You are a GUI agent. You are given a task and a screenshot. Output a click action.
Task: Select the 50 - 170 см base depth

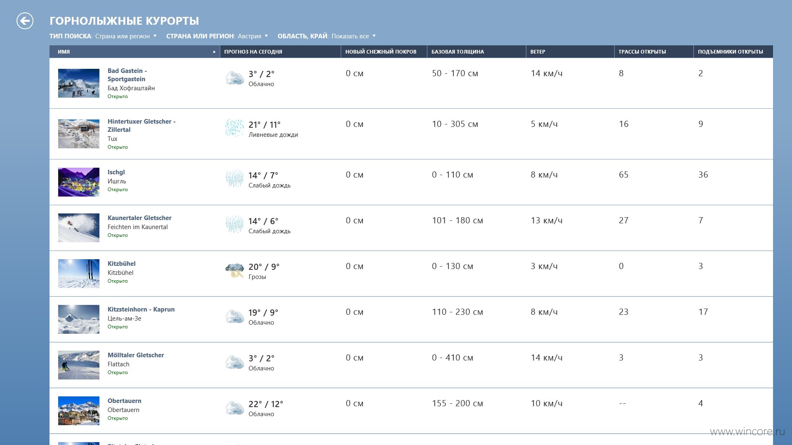click(x=455, y=73)
